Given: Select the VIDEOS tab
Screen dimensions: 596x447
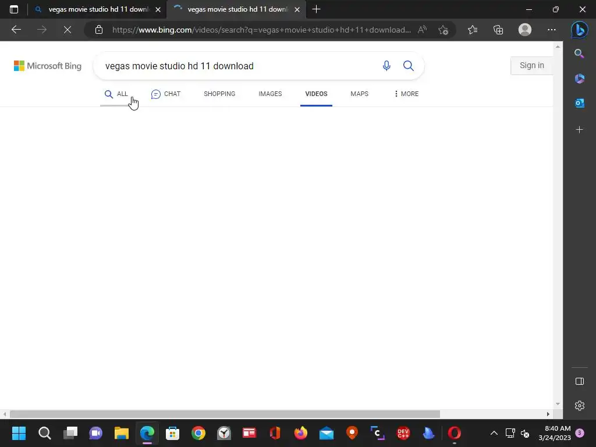Looking at the screenshot, I should point(316,94).
